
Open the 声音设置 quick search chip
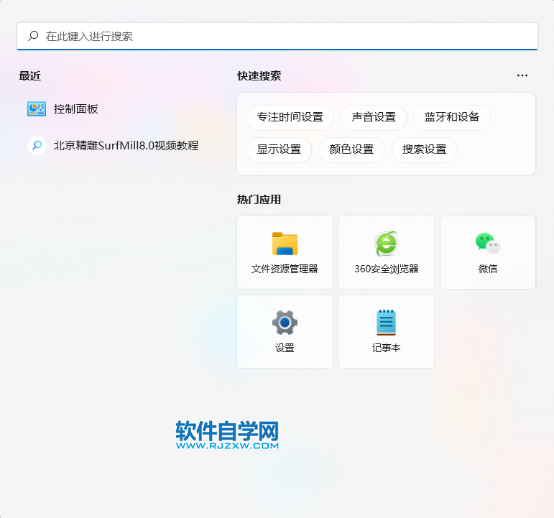click(374, 117)
